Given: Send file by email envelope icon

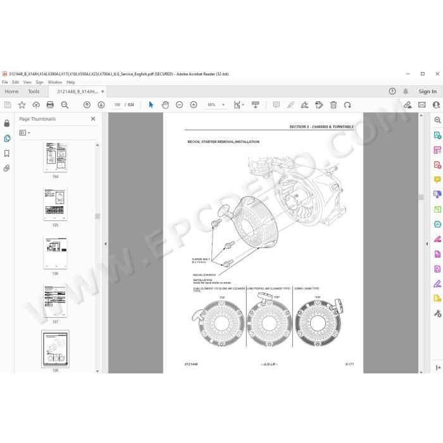Looking at the screenshot, I should [422, 105].
